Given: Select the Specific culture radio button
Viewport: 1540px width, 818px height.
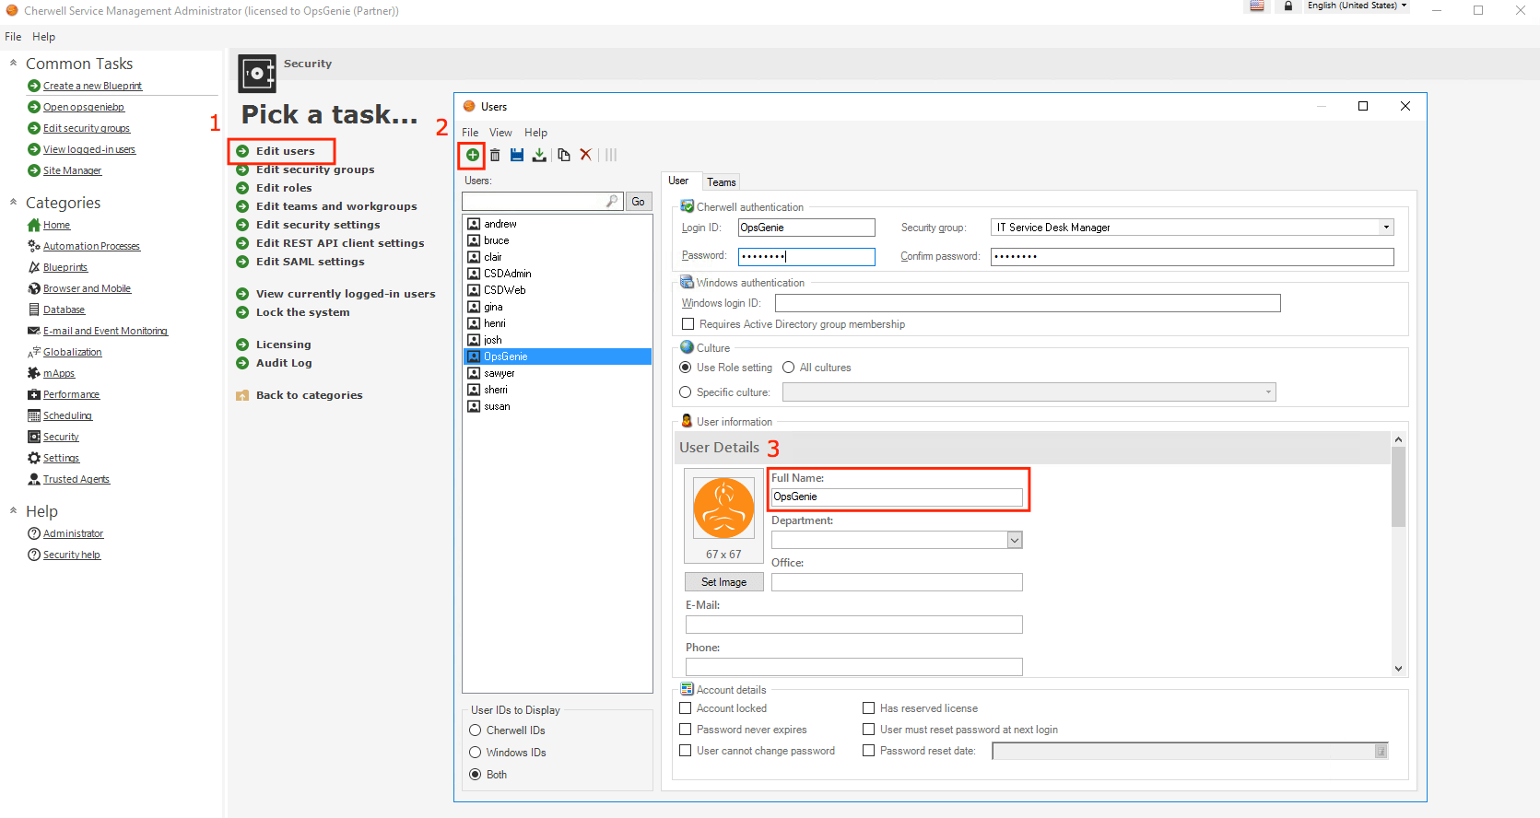Looking at the screenshot, I should [x=686, y=392].
